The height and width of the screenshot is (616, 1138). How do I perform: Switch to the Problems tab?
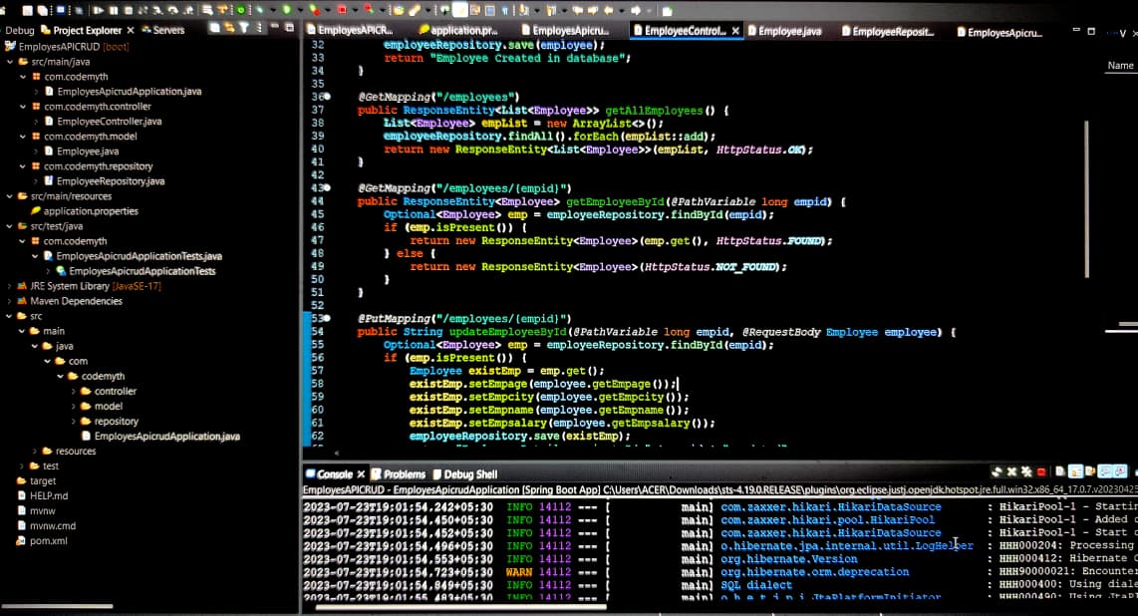click(x=398, y=473)
